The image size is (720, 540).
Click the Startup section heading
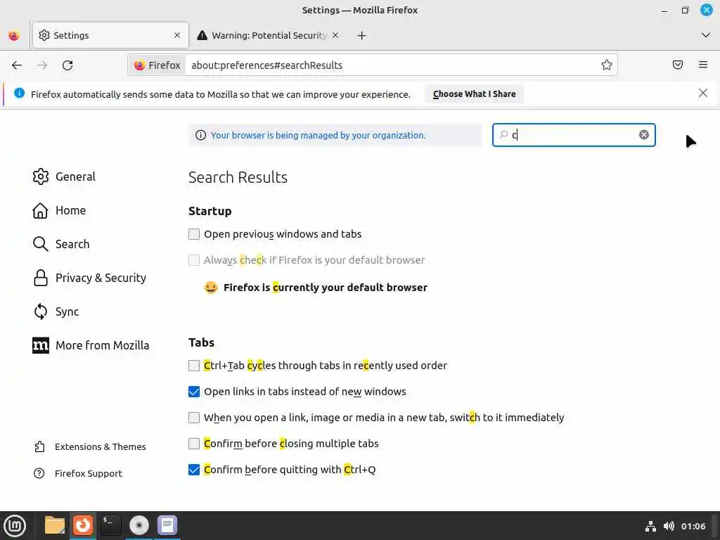pos(210,211)
